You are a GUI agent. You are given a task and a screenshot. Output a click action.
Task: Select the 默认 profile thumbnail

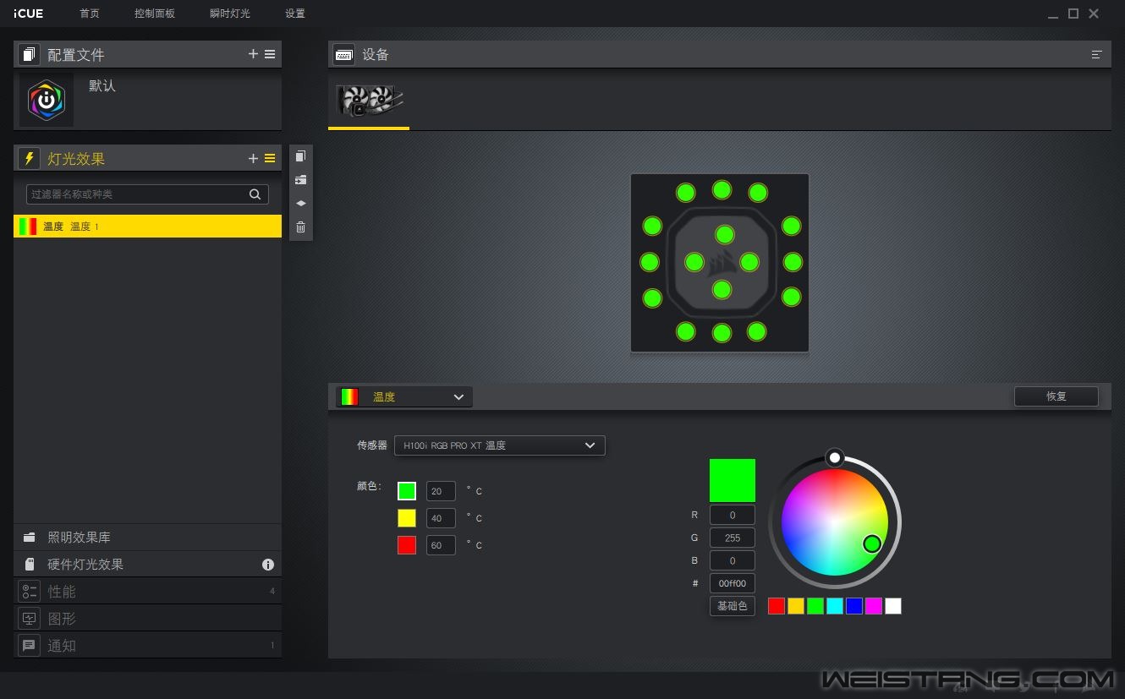[47, 100]
